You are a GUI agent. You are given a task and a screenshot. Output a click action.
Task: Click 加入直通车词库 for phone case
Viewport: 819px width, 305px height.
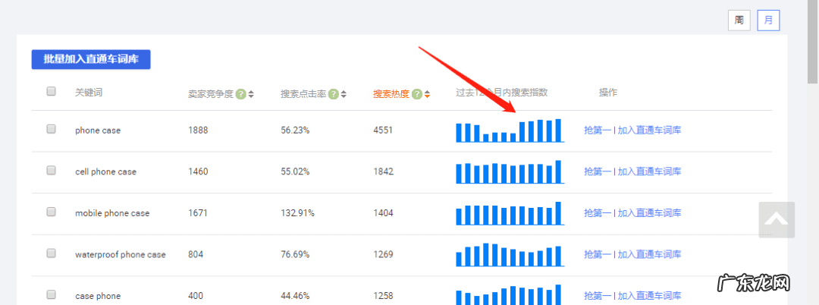click(649, 130)
